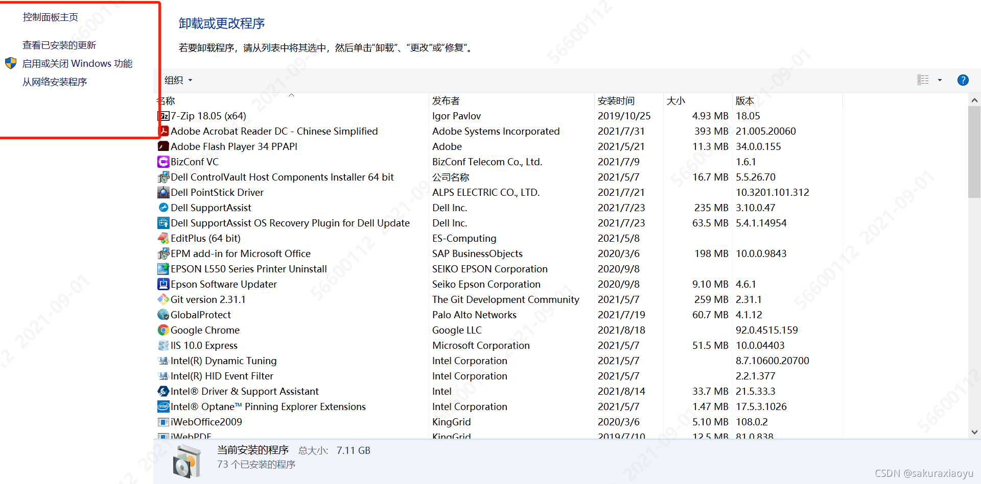Viewport: 981px width, 484px height.
Task: Open 启用或关闭 Windows 功能 link
Action: tap(77, 64)
